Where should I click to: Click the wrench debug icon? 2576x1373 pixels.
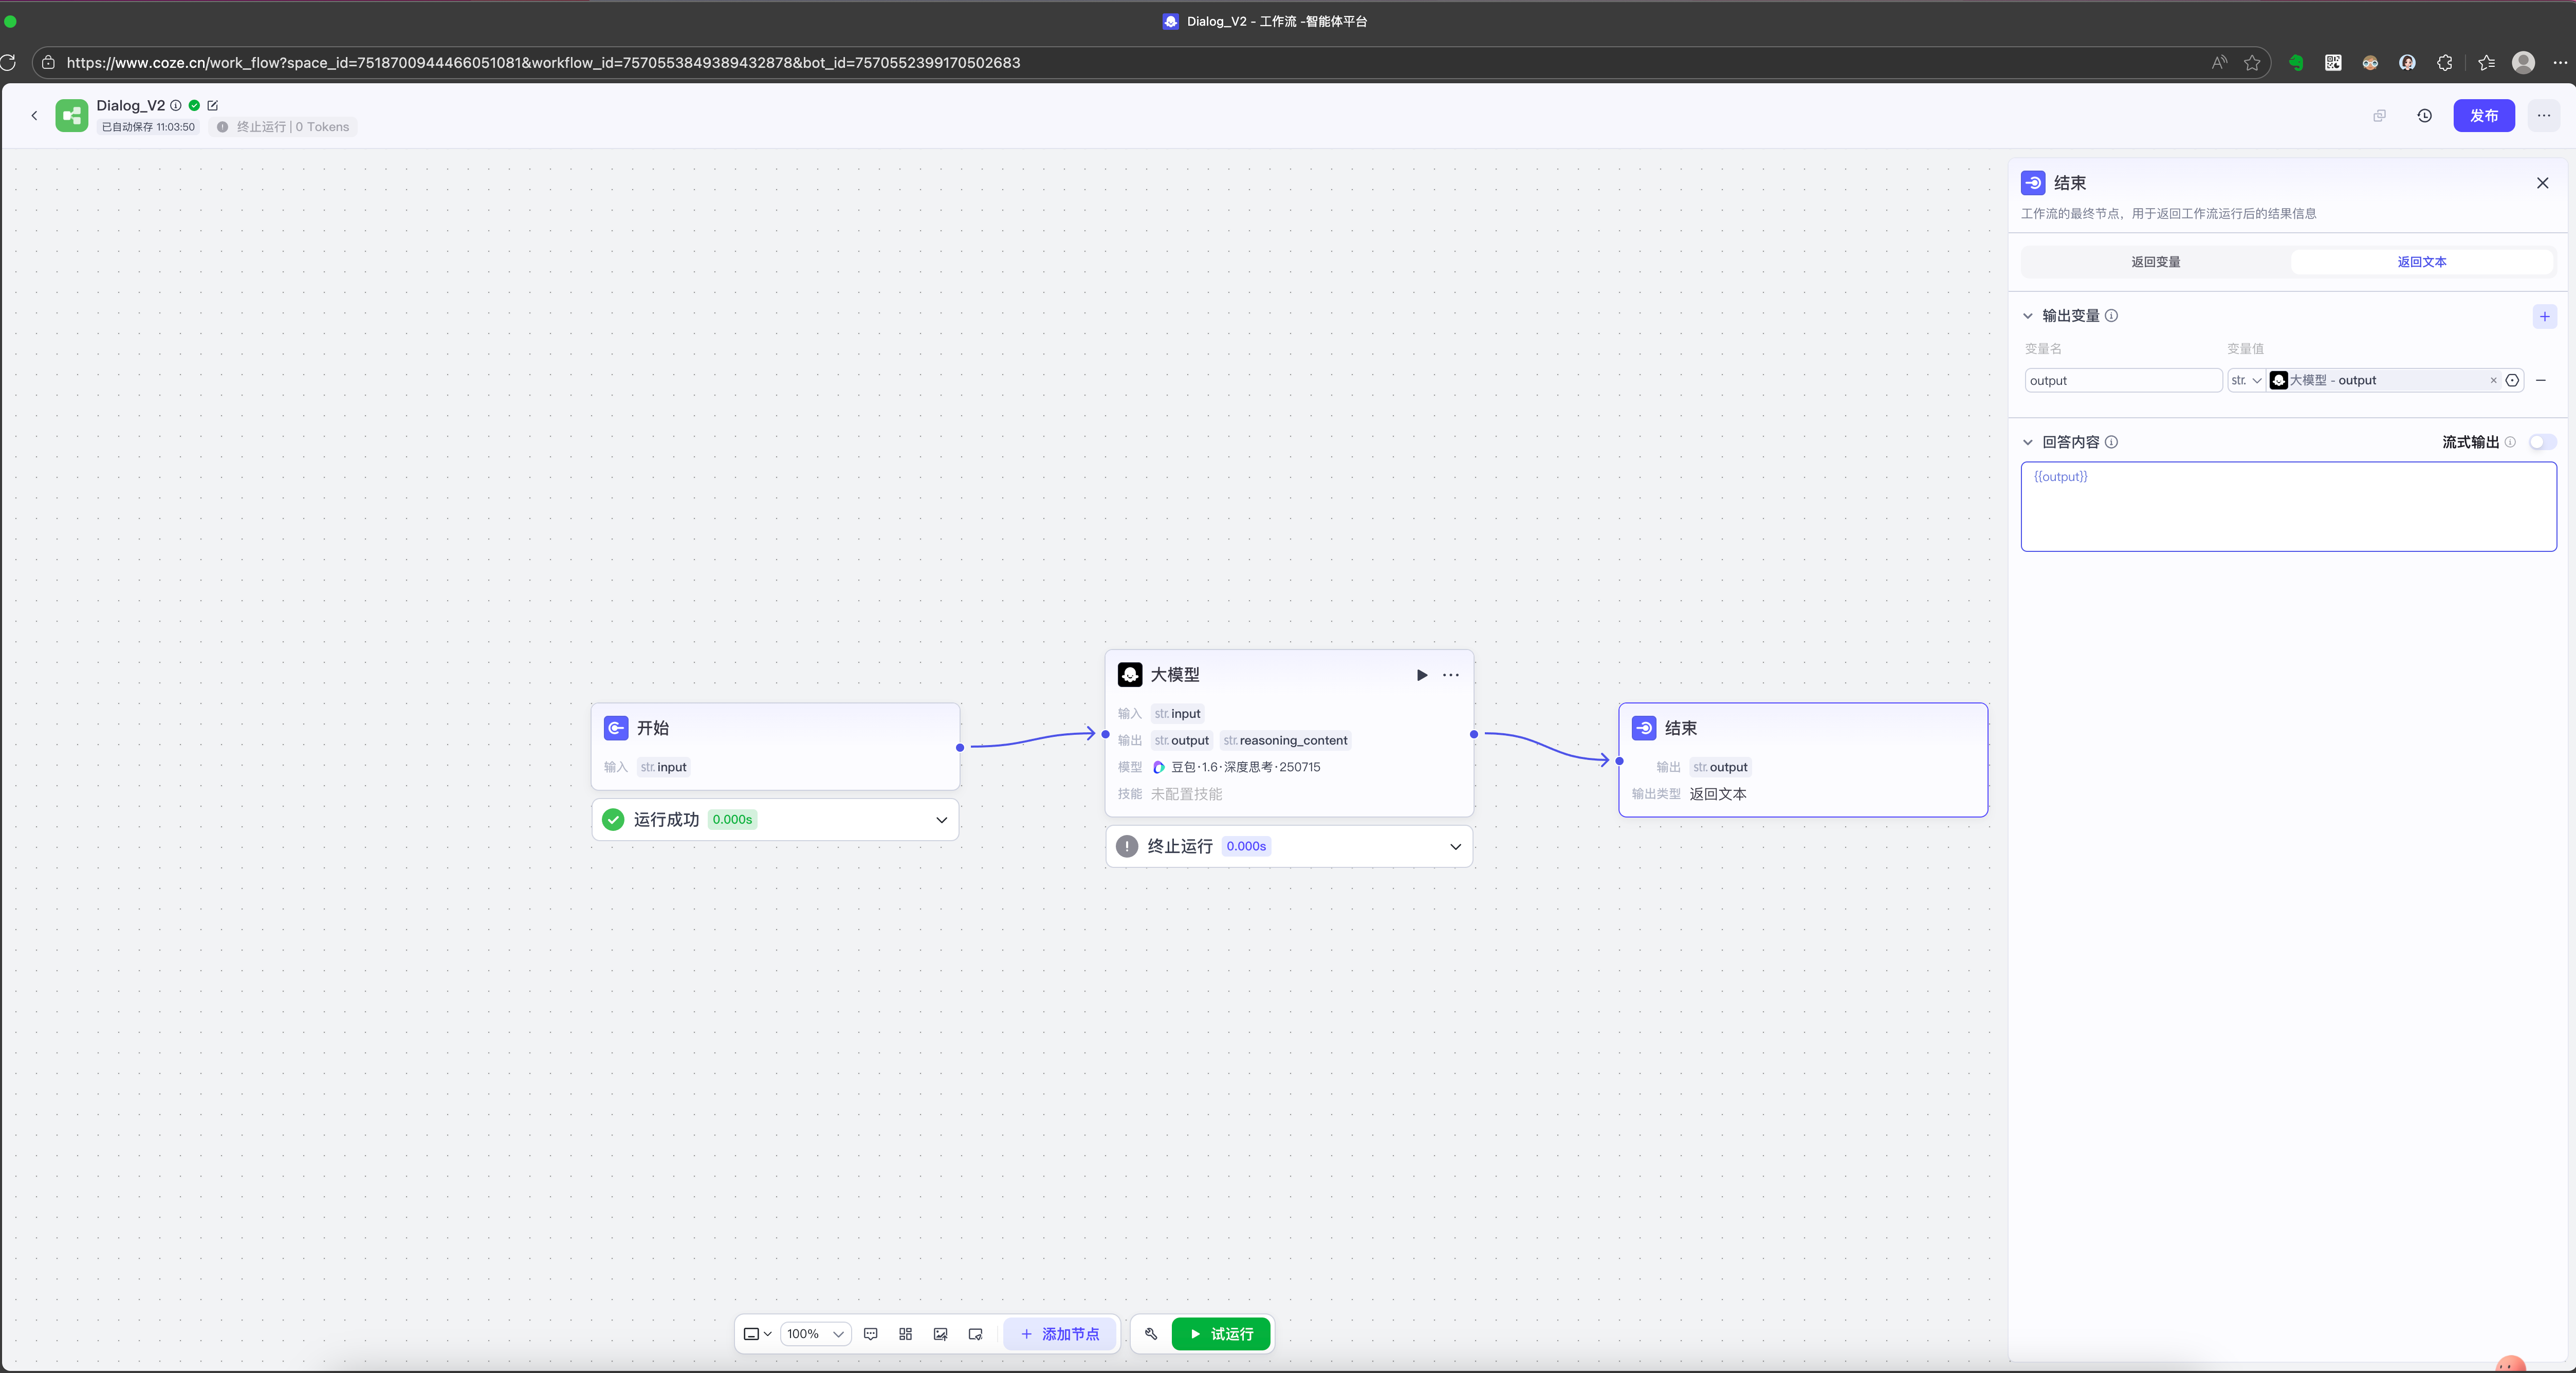point(1151,1334)
